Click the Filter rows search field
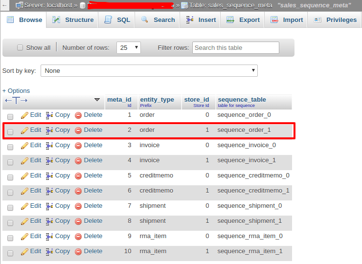 [236, 47]
